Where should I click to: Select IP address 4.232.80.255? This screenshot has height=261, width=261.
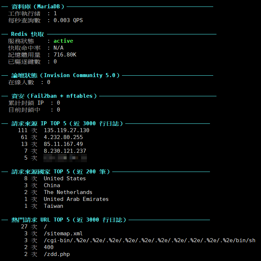(63, 137)
